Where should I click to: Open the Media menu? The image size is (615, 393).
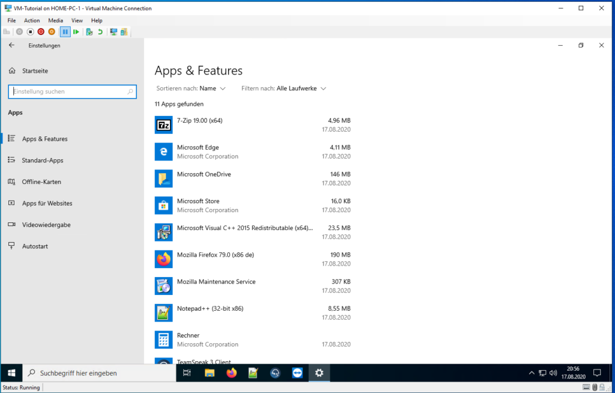point(56,20)
